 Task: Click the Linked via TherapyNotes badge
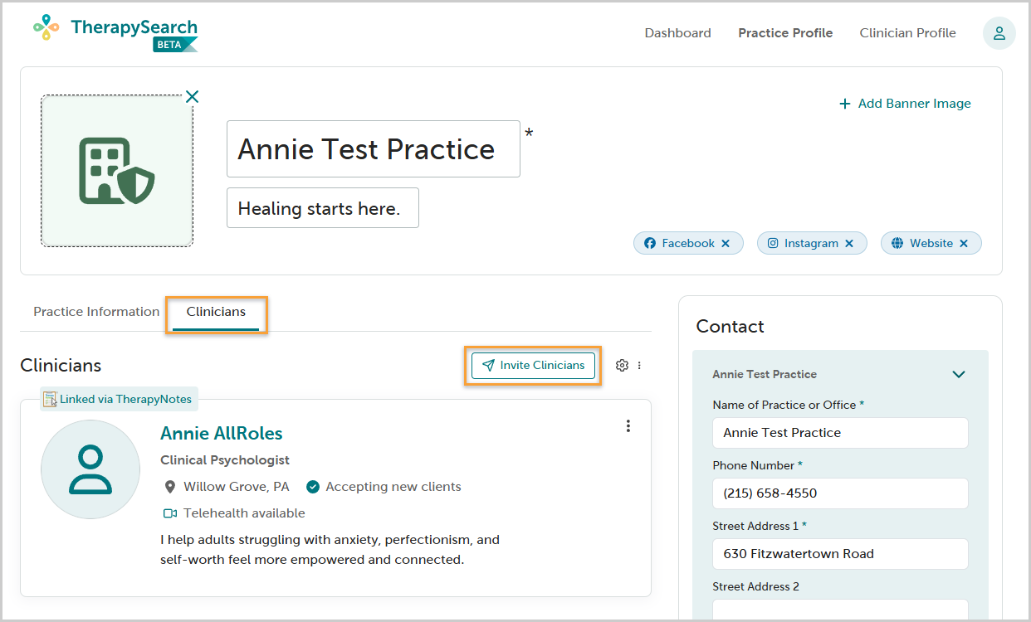(119, 399)
